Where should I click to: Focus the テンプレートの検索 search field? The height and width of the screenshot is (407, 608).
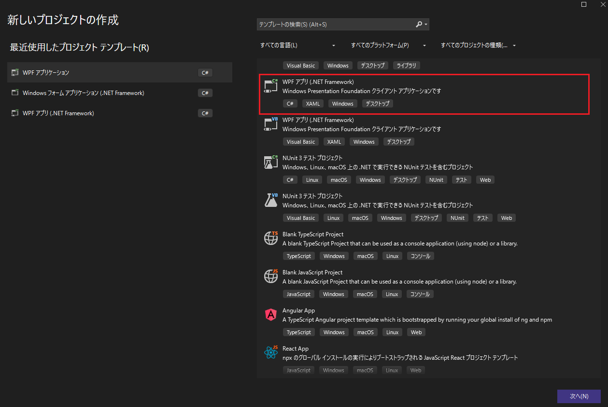[336, 24]
